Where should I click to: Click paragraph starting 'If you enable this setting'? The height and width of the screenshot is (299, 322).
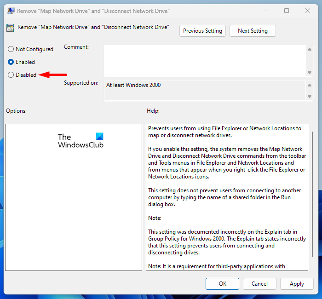point(227,163)
